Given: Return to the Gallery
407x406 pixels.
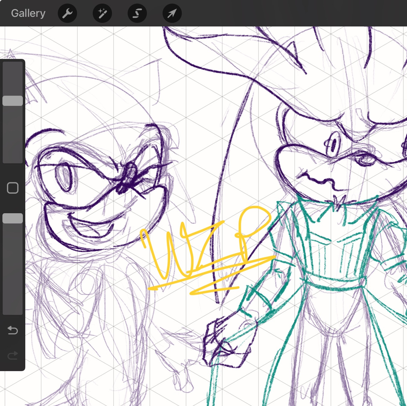Looking at the screenshot, I should (x=28, y=13).
